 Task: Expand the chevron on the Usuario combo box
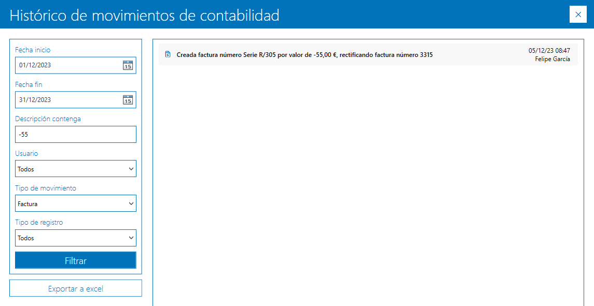tap(131, 168)
